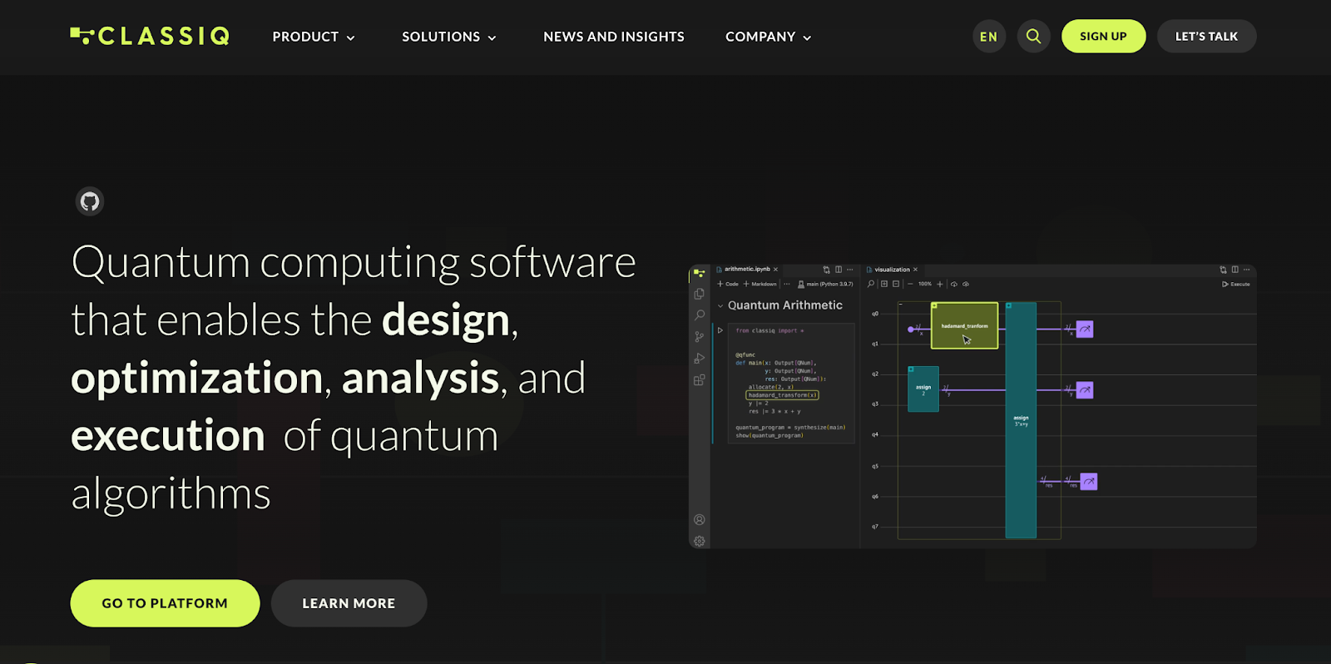
Task: Click the Classiq icon atop IDE sidebar
Action: tap(699, 273)
